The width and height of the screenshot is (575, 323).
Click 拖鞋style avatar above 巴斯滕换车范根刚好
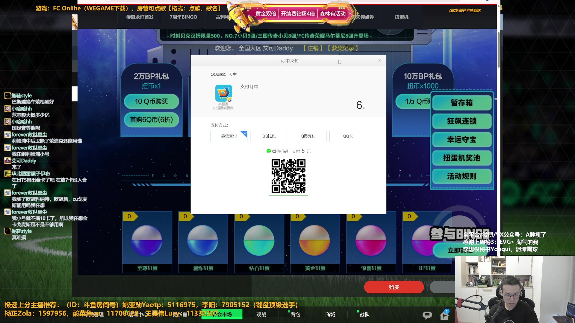[x=7, y=96]
